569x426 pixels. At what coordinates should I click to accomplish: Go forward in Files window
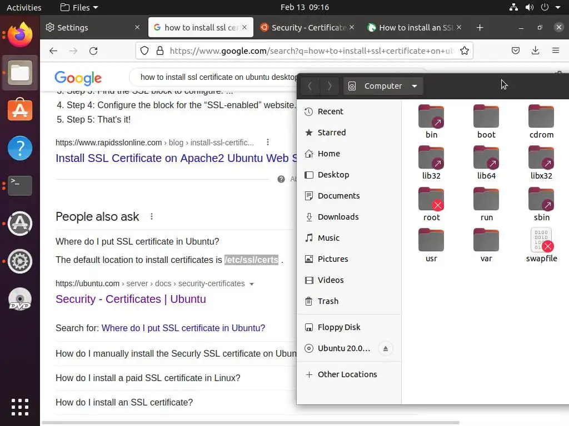click(329, 86)
